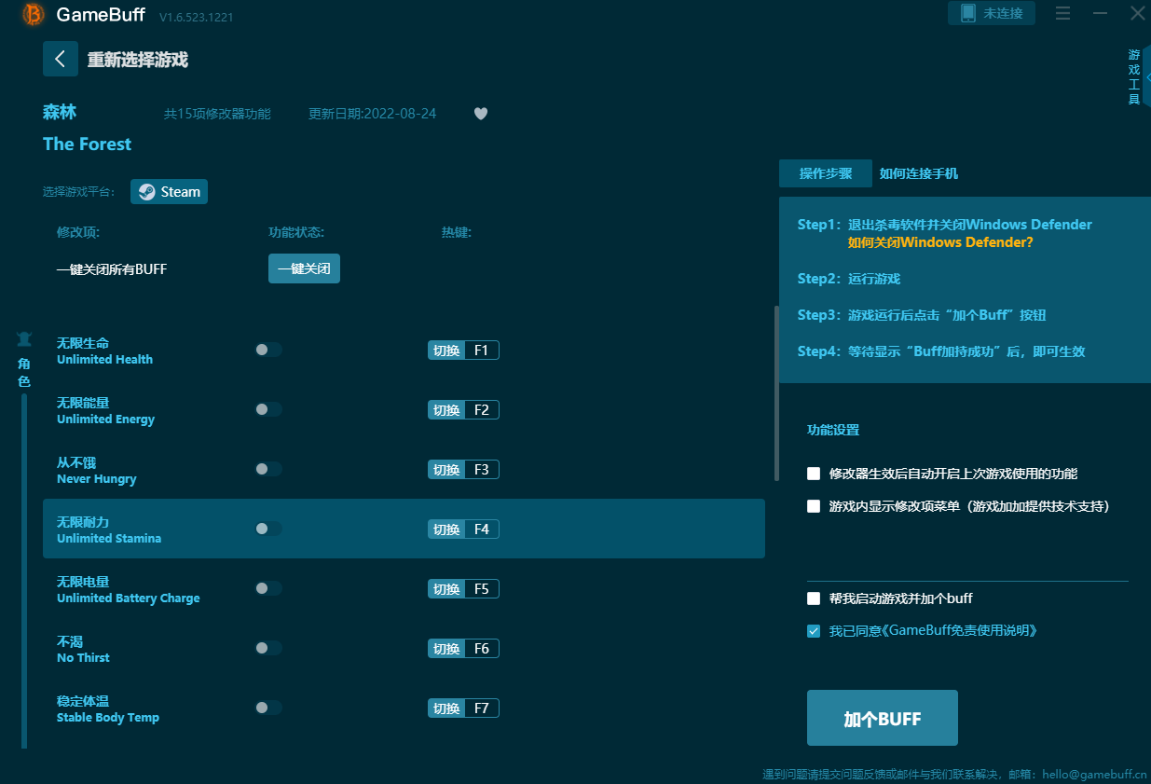1151x784 pixels.
Task: Toggle Unlimited Energy switch
Action: point(268,409)
